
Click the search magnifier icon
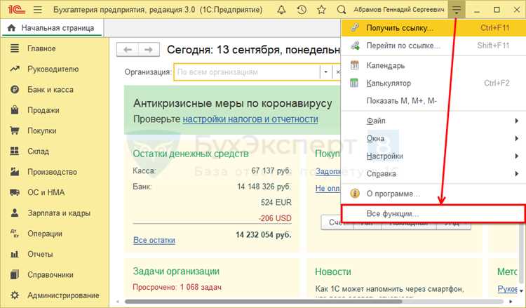point(342,10)
